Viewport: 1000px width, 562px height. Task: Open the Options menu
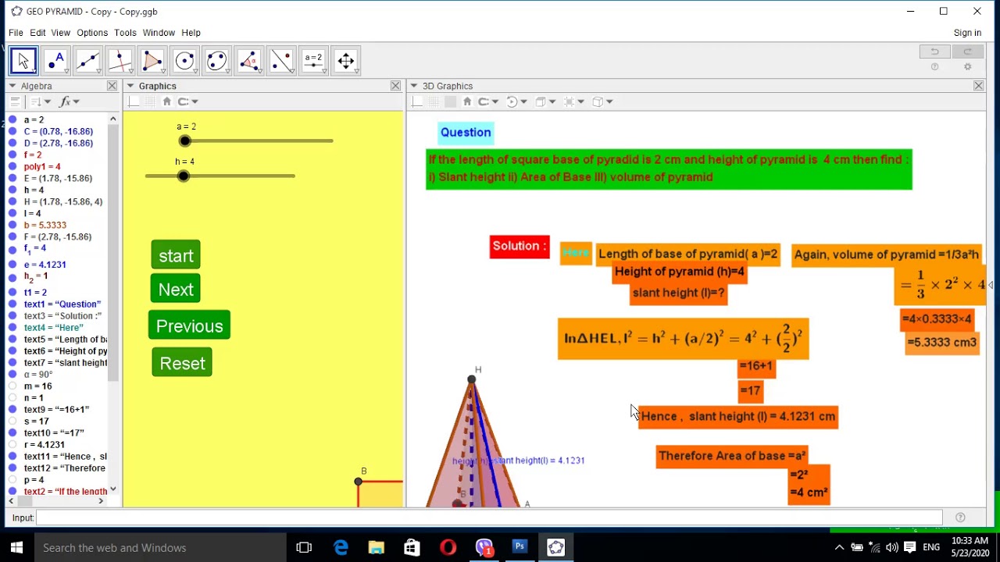(92, 33)
